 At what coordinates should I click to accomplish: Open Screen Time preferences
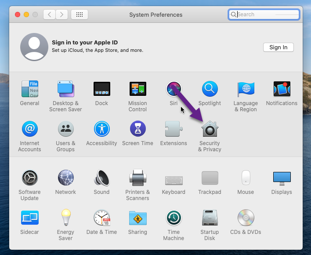tap(137, 129)
